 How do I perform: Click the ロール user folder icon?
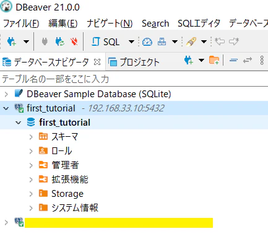[43, 150]
